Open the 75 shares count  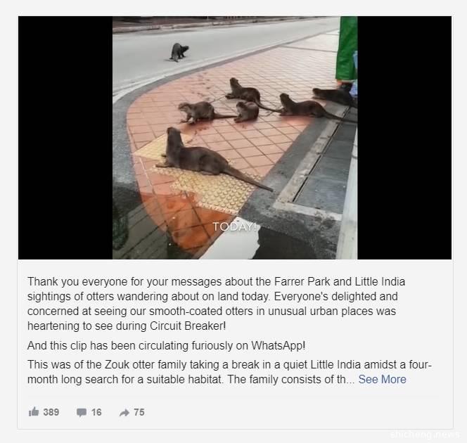point(139,412)
